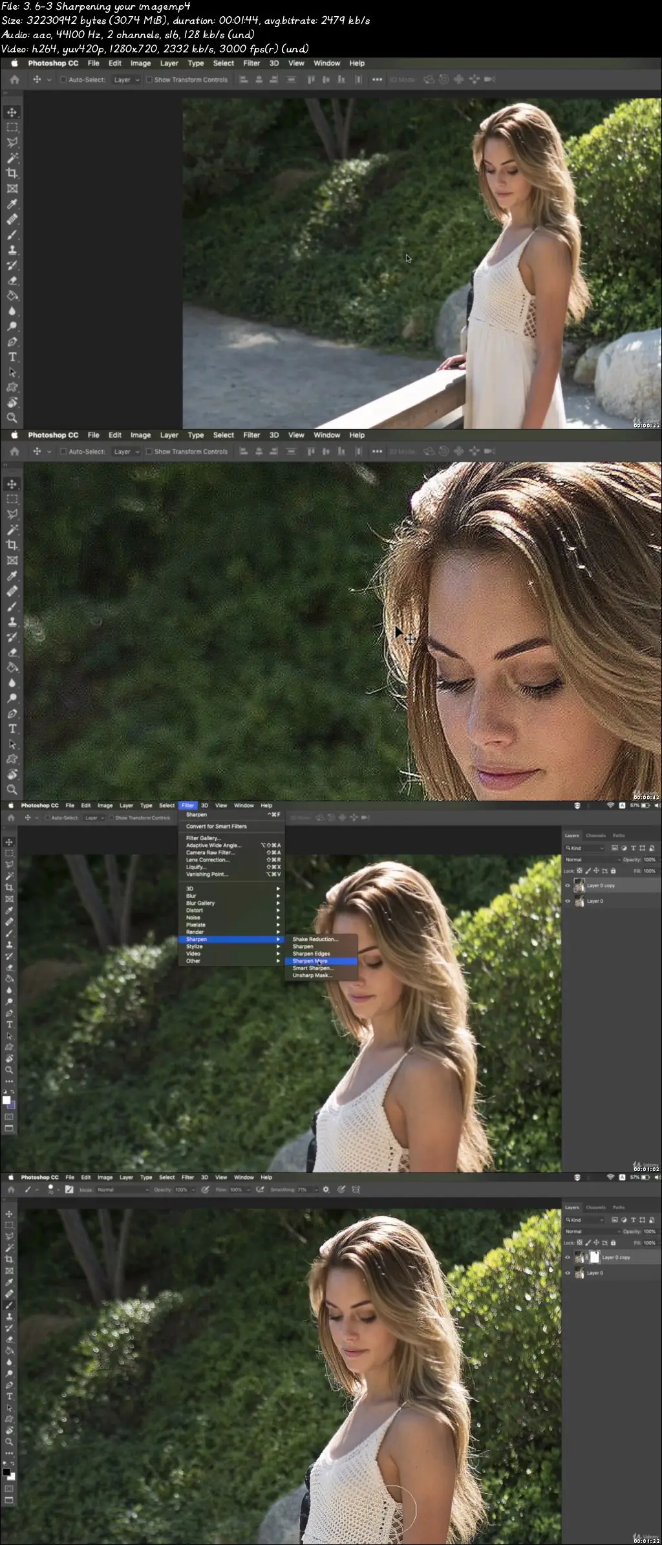The height and width of the screenshot is (1545, 662).
Task: Enable Show Transform Controls in the 00:00:22 frame
Action: click(149, 80)
